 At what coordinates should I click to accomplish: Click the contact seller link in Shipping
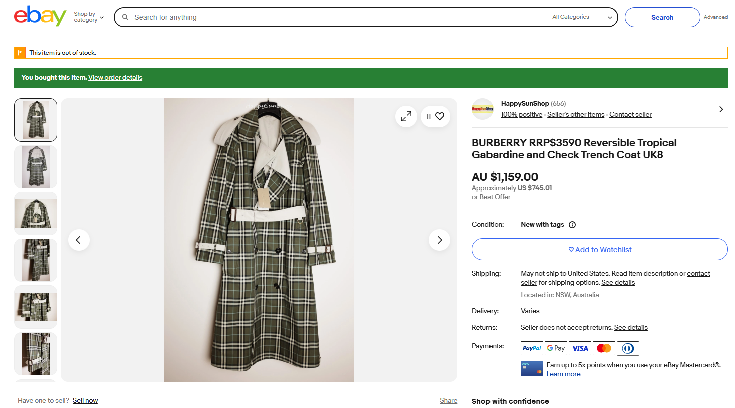pyautogui.click(x=698, y=274)
